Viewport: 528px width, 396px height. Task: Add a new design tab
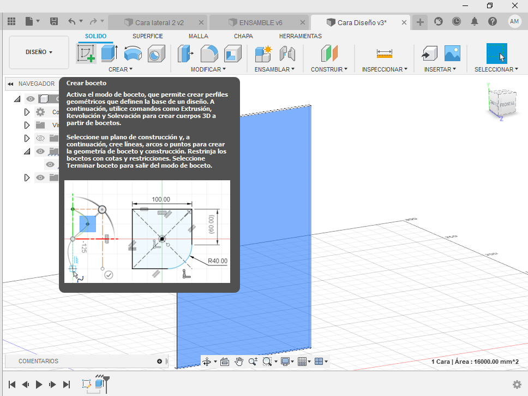pyautogui.click(x=420, y=22)
